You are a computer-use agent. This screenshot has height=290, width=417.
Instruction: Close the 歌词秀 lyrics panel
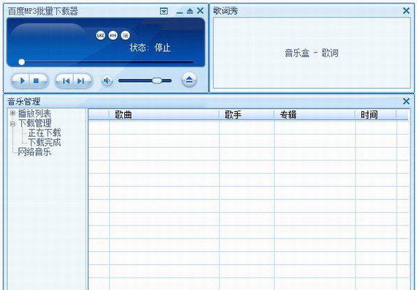pos(406,11)
